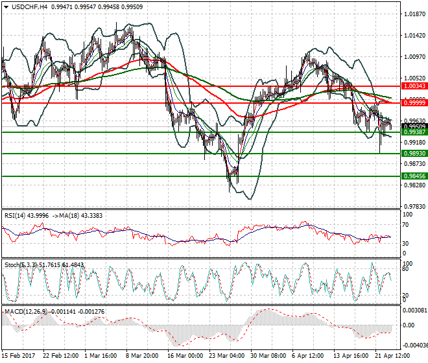Open chart menu triangle beside USDCHF,H4
This screenshot has width=428, height=363.
tap(6, 7)
